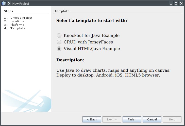Choose the CRUD with JerseyFaces template
This screenshot has height=126, width=185.
point(59,42)
